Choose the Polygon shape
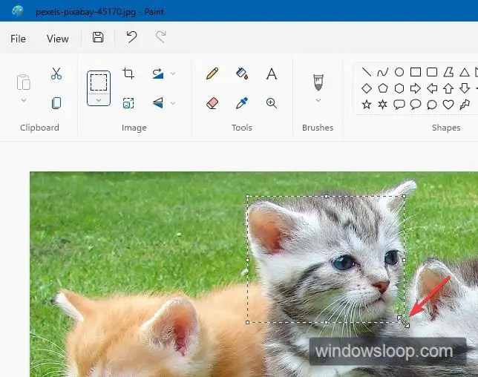This screenshot has width=478, height=377. [448, 72]
